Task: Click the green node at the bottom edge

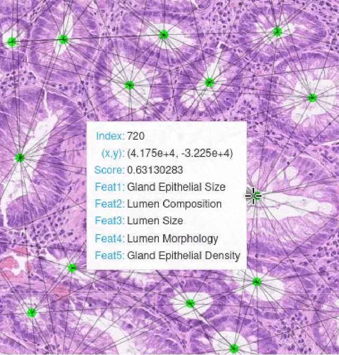Action: 234,348
